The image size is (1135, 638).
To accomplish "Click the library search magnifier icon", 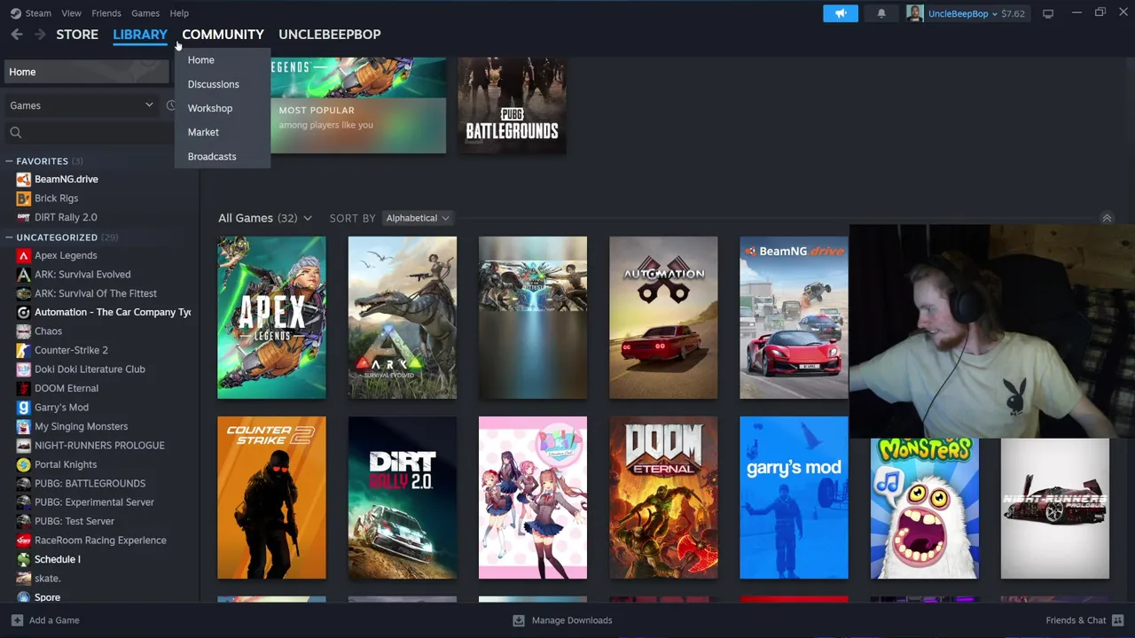I will tap(15, 132).
